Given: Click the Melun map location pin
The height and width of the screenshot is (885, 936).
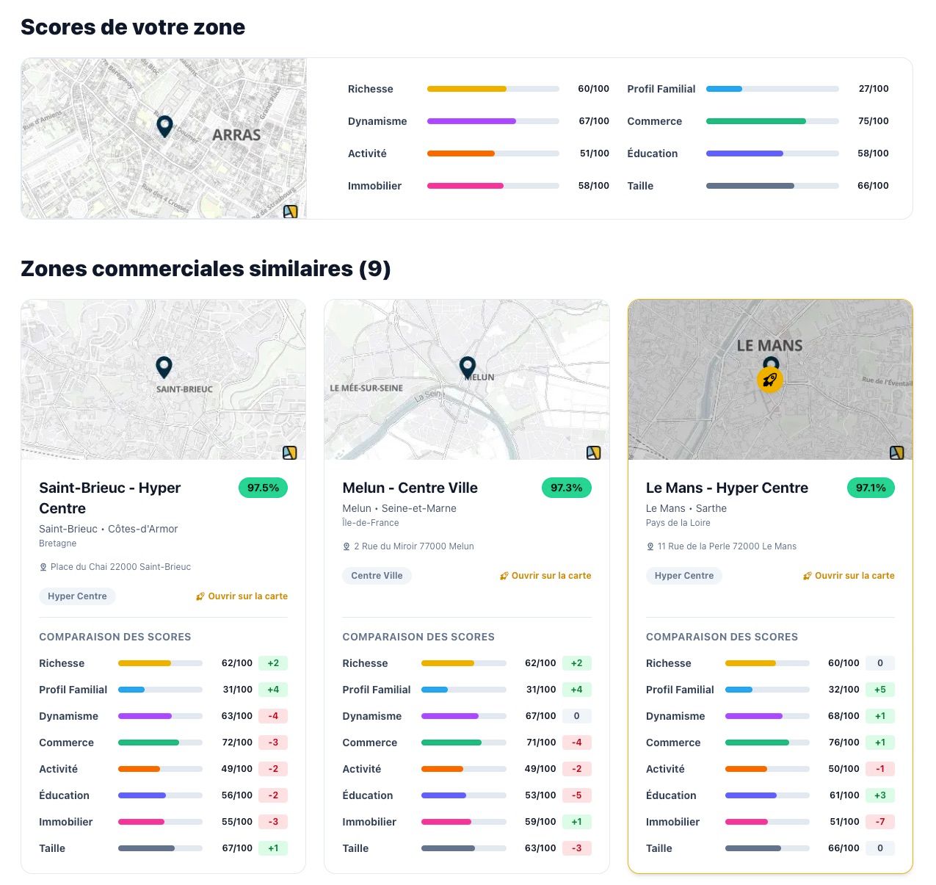Looking at the screenshot, I should (468, 366).
